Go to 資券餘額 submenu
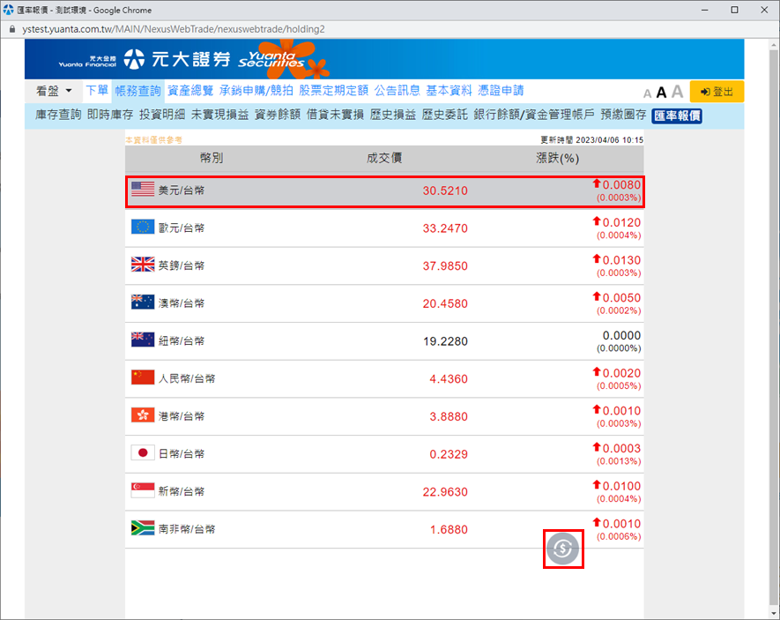 tap(278, 115)
